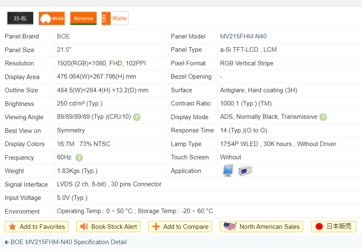Click the Viewing Angle help question mark

click(x=137, y=117)
